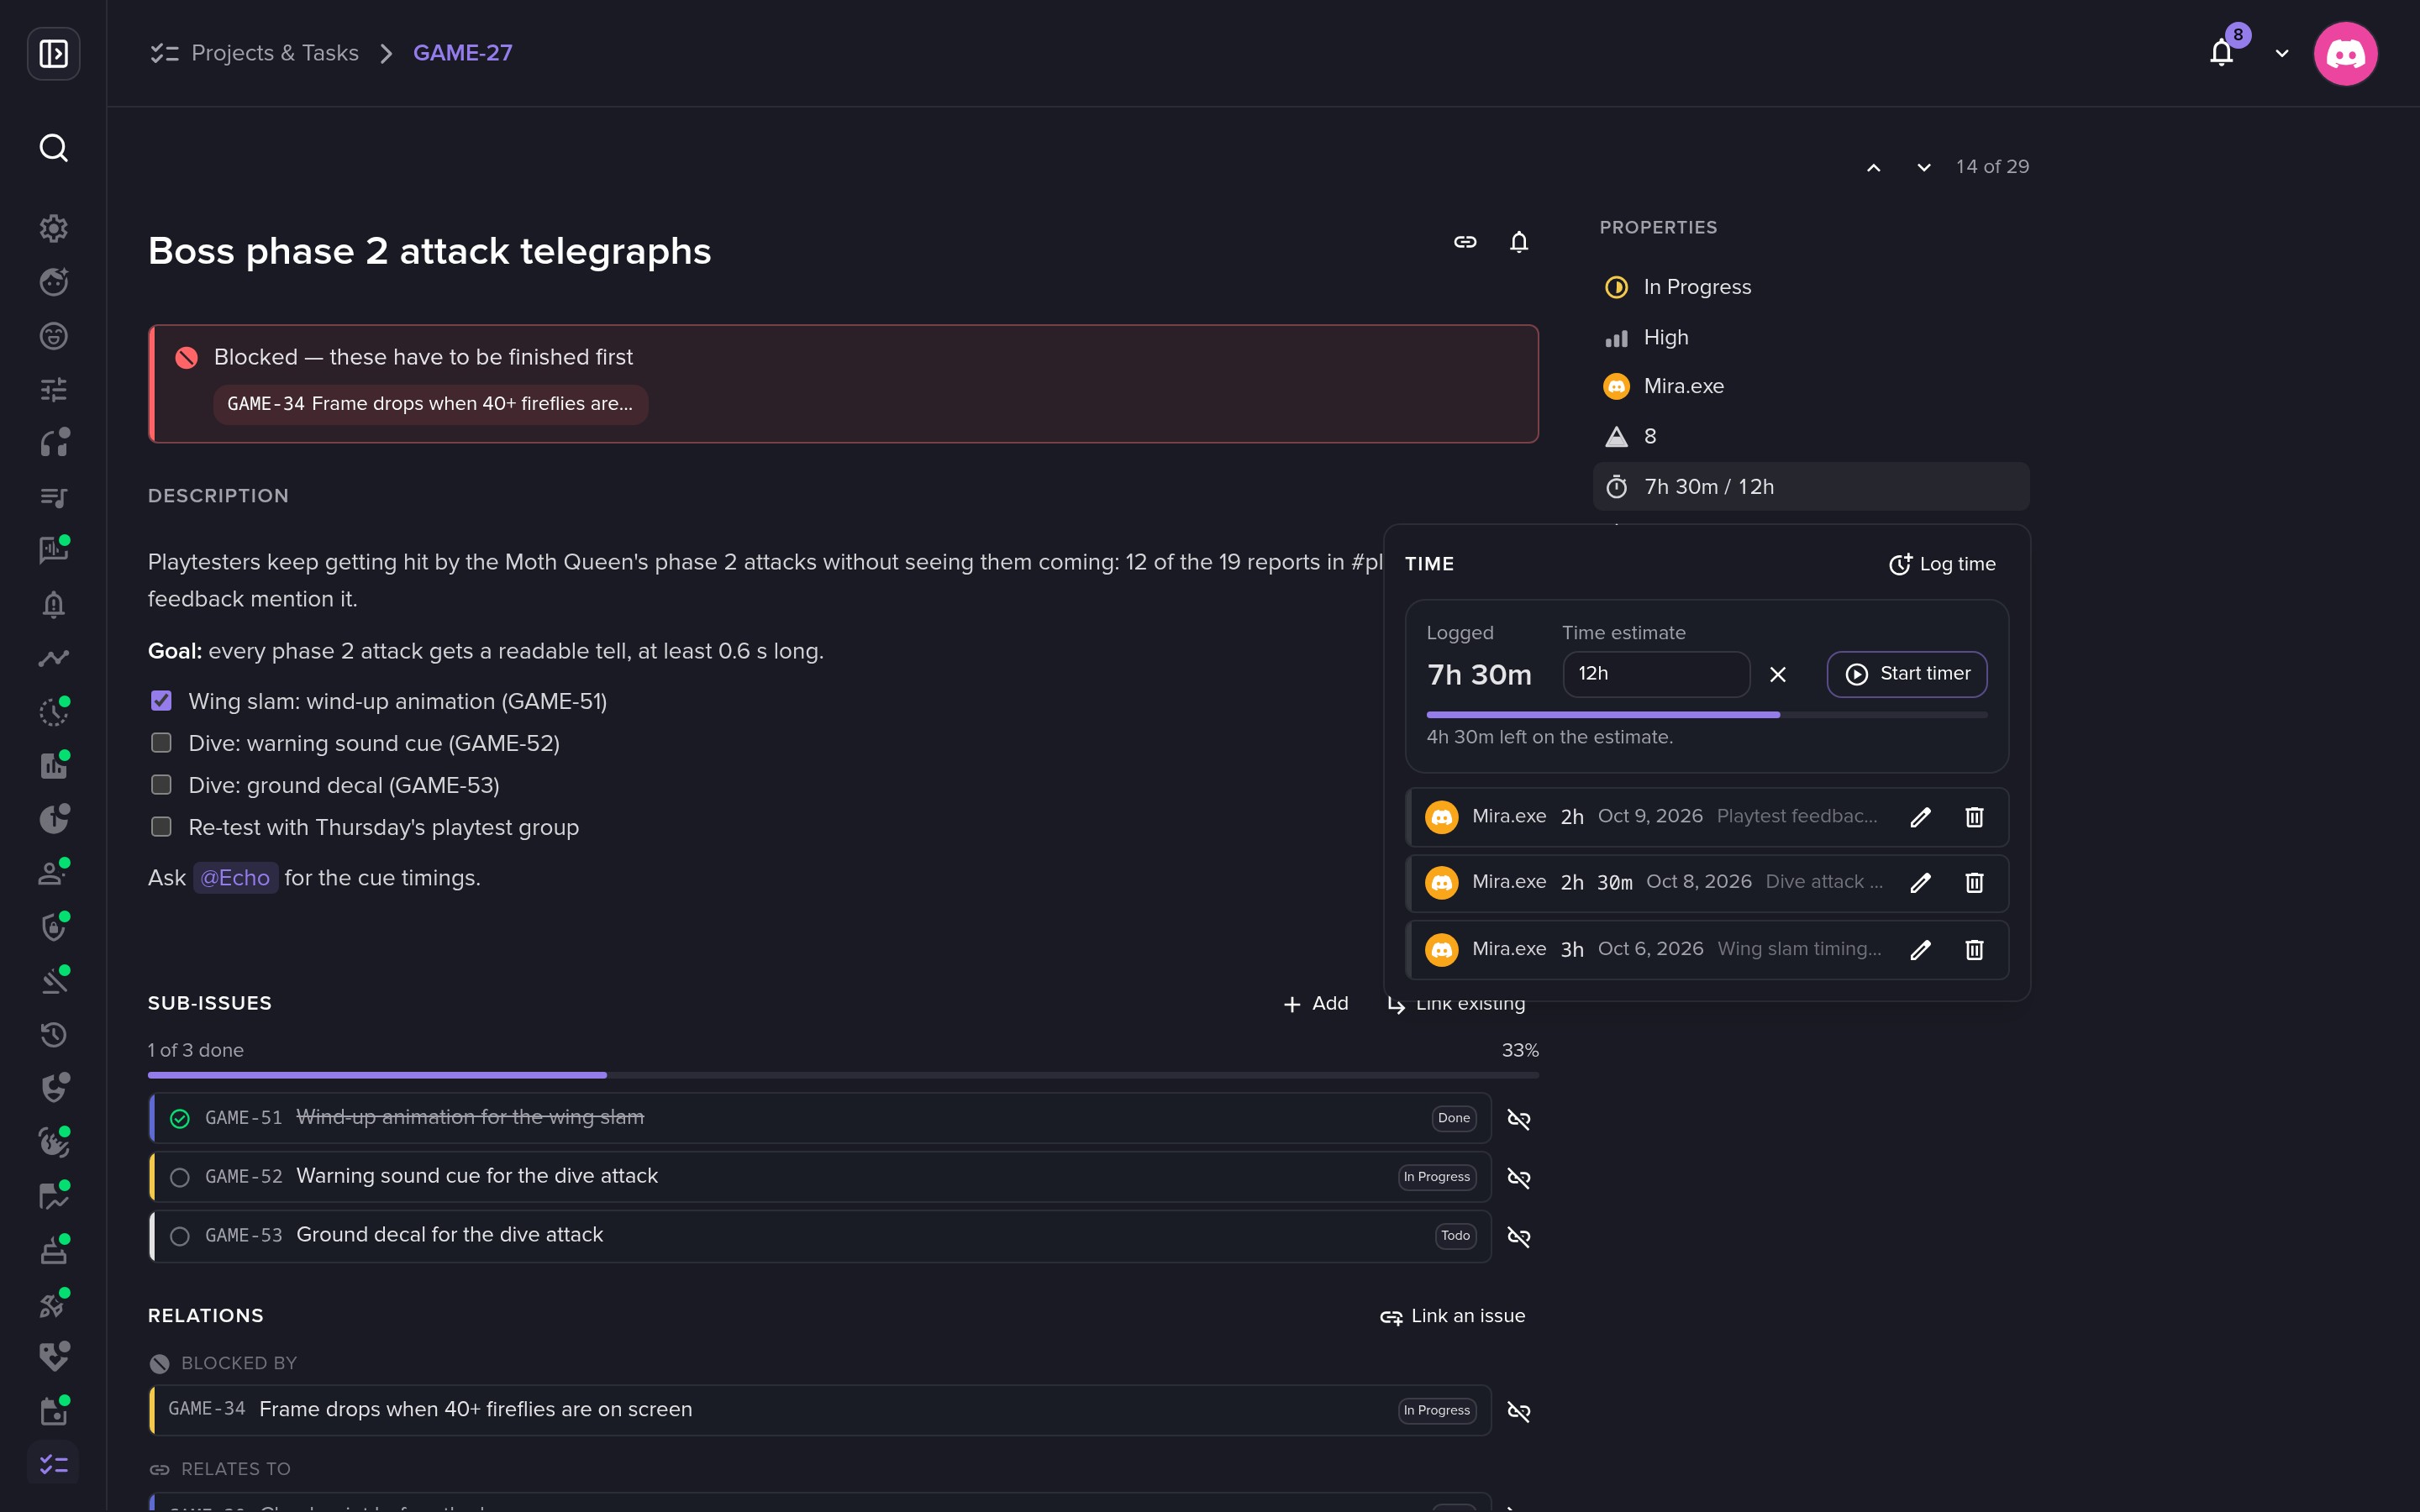Go to previous issue chevron up
This screenshot has height=1512, width=2420.
1874,167
